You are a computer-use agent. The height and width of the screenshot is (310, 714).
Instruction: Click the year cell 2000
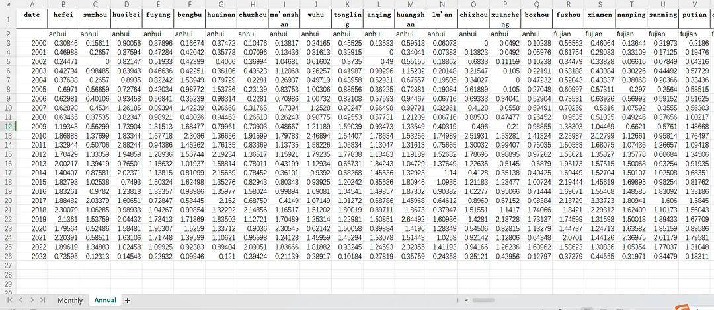[x=32, y=43]
